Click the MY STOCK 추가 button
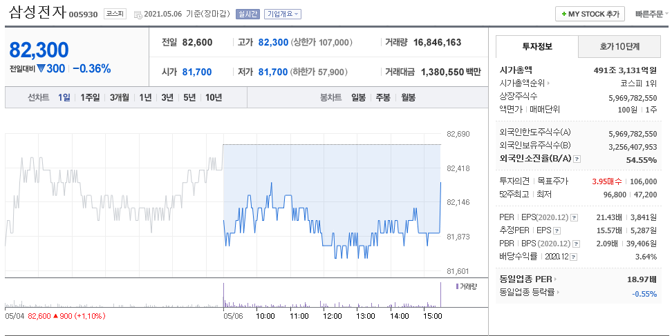The height and width of the screenshot is (336, 672). [x=590, y=14]
